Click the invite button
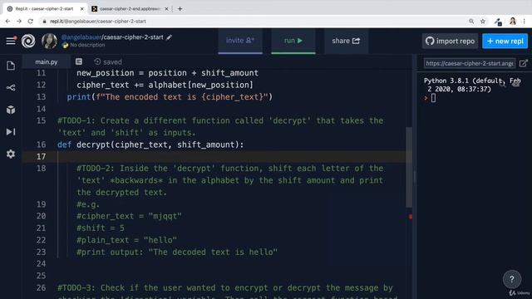The height and width of the screenshot is (299, 532). coord(240,41)
